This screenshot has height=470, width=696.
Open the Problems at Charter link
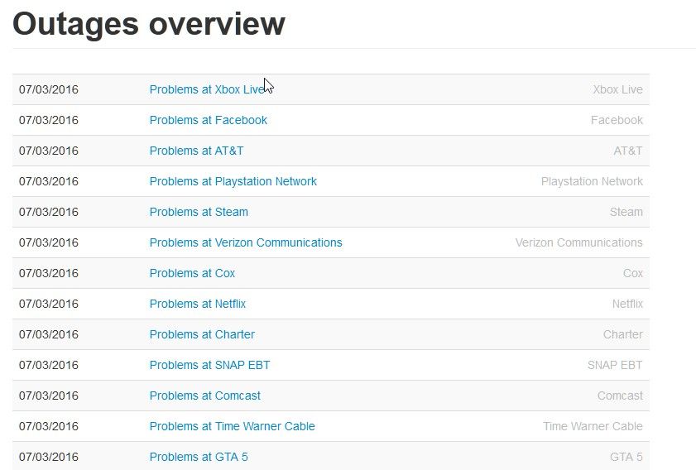pyautogui.click(x=202, y=334)
